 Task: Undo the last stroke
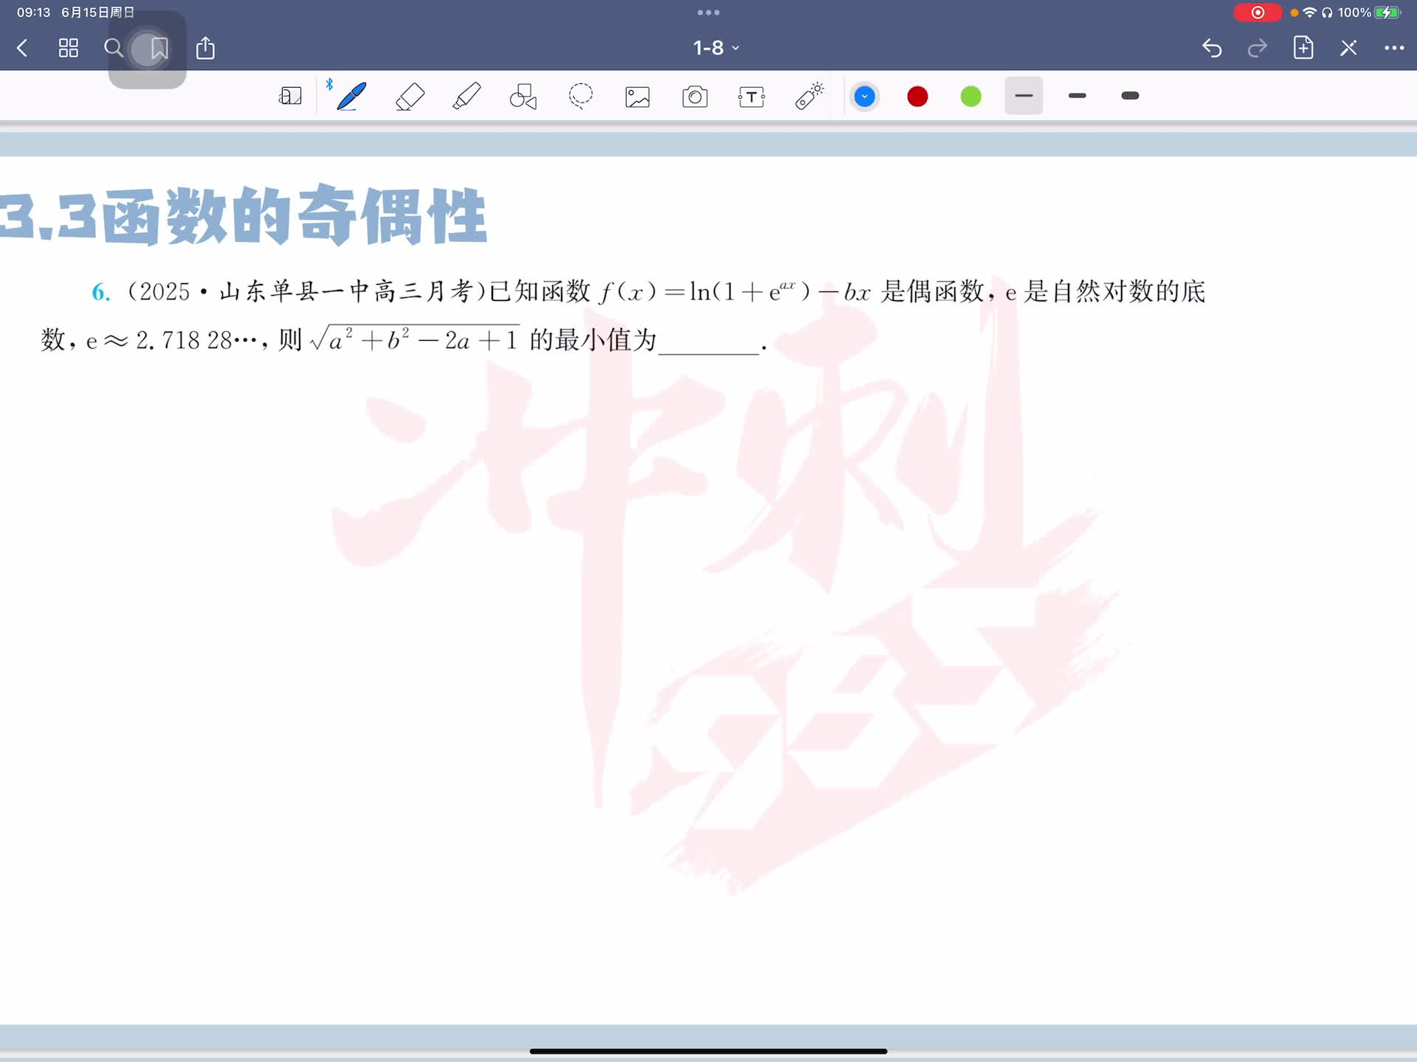1212,48
